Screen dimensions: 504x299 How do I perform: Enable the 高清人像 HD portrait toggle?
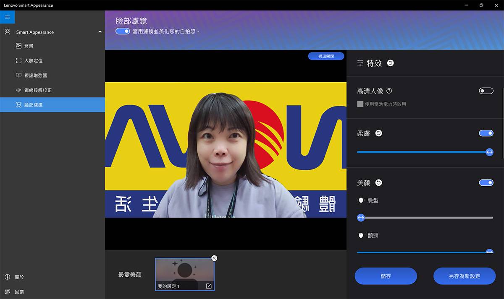(486, 91)
